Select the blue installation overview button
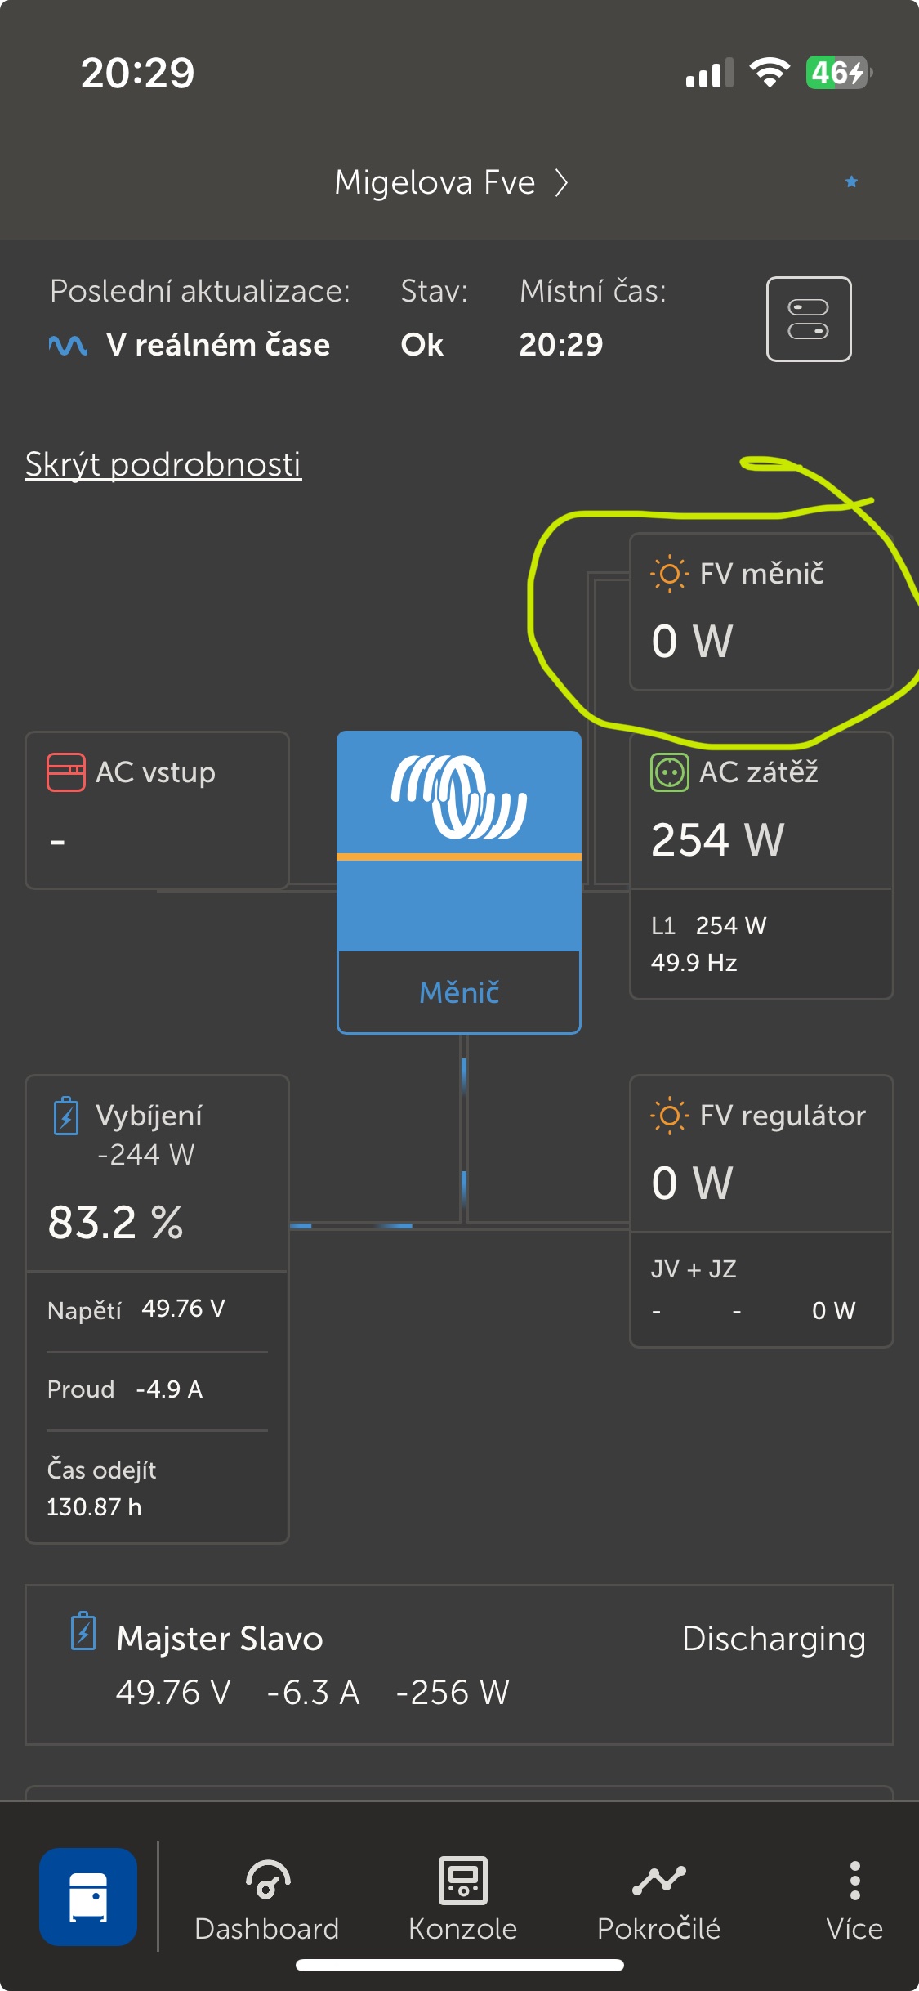This screenshot has width=919, height=1991. pos(88,1896)
